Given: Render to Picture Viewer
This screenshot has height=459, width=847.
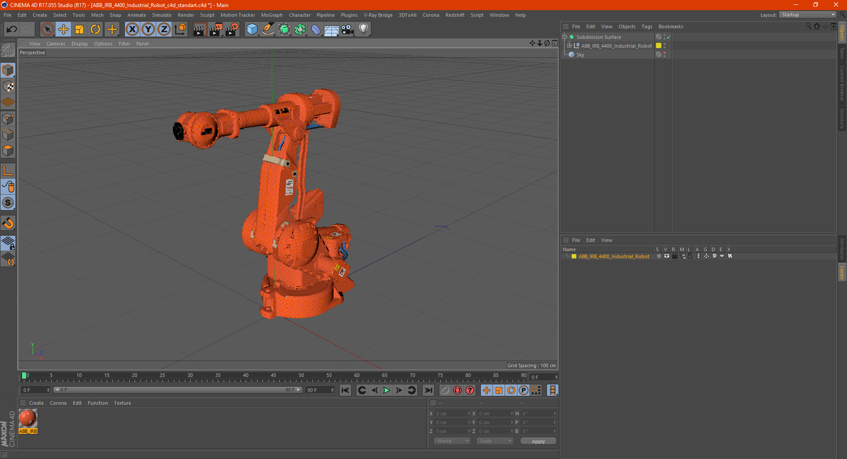Looking at the screenshot, I should tap(216, 30).
